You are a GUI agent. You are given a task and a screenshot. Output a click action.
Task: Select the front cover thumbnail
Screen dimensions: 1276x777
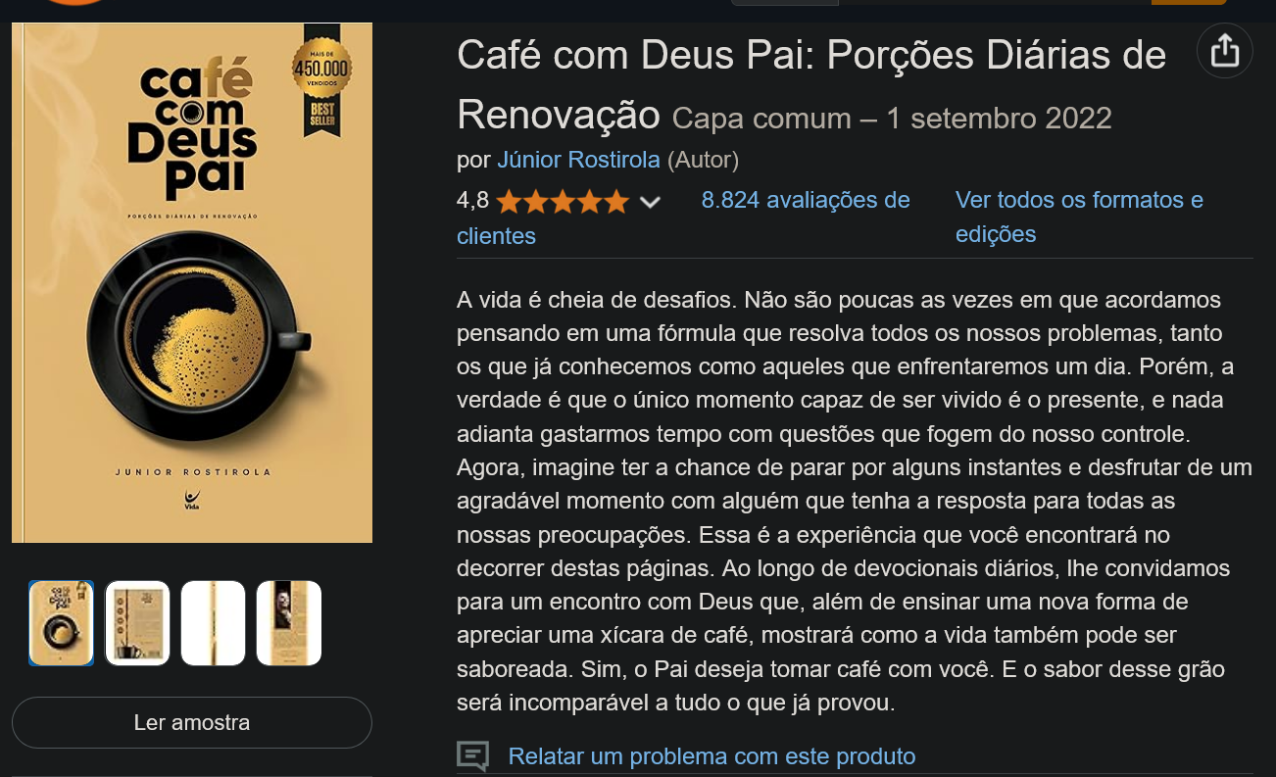pyautogui.click(x=61, y=623)
